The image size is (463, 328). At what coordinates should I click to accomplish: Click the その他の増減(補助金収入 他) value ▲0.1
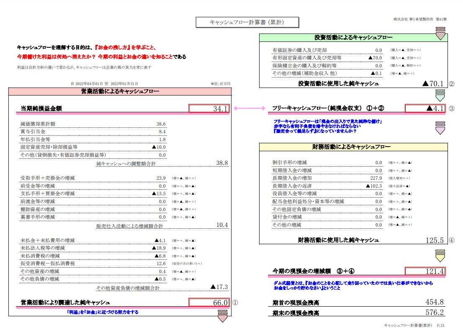[x=376, y=73]
